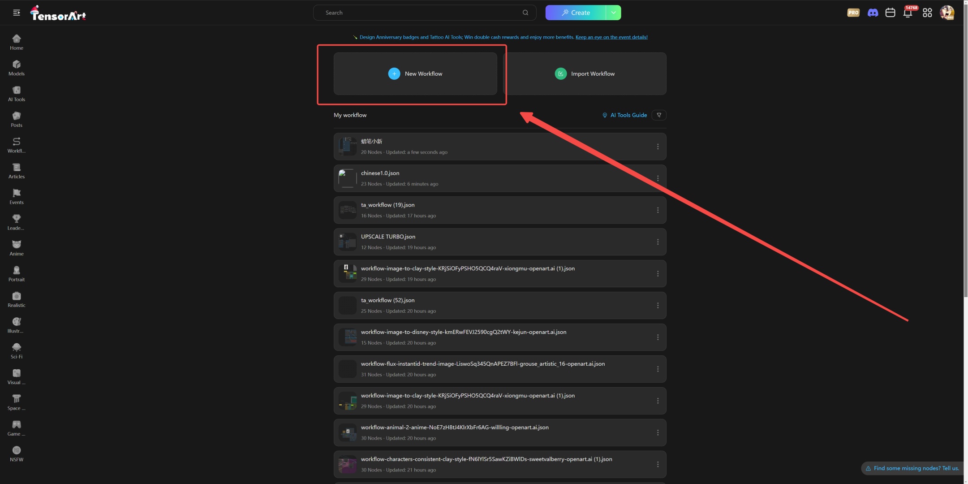Click the notifications bell icon

point(908,13)
